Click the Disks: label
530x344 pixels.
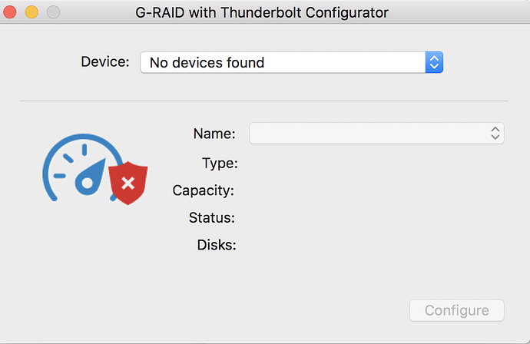coord(217,245)
